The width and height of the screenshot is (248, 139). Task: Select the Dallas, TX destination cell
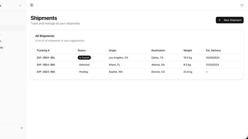157,58
